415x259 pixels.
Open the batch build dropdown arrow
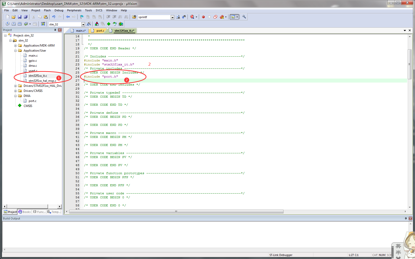[30, 24]
